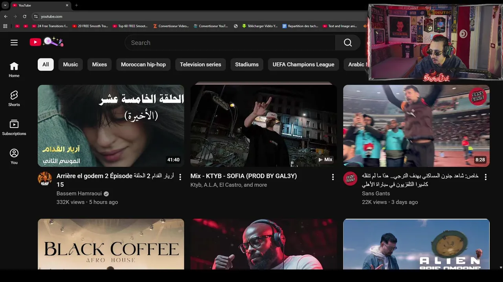Open Sans Gants stadium video thumbnail

coord(416,126)
